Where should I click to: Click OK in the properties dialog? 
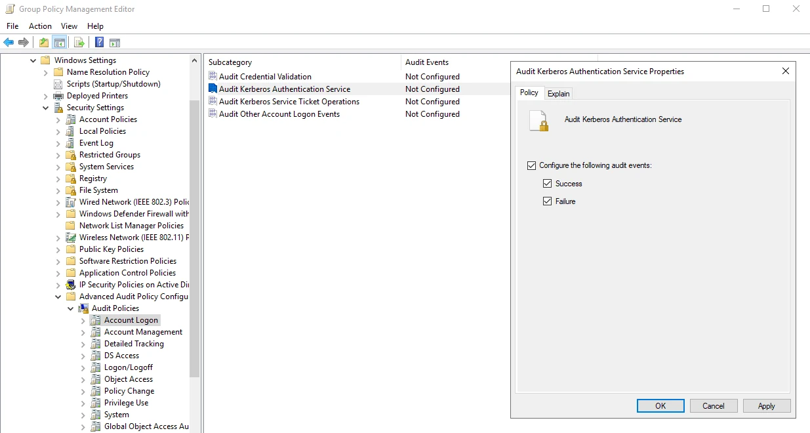pos(660,406)
